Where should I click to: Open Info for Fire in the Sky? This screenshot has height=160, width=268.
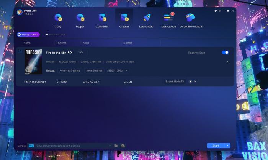[x=81, y=53]
